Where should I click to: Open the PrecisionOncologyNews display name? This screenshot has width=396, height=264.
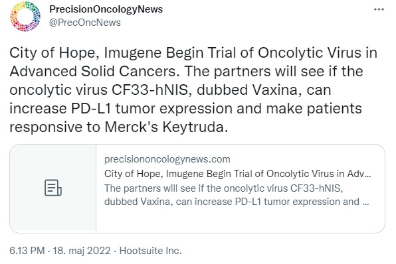[106, 9]
